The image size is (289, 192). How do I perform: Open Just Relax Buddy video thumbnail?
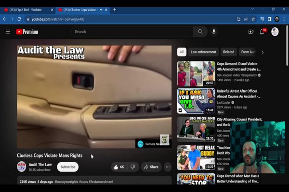196,157
